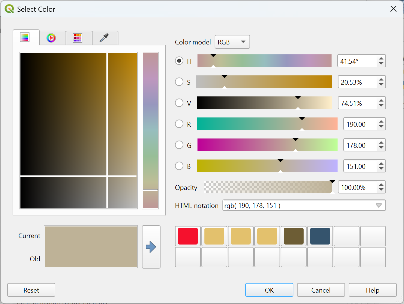Click the Opacity slider bar

pyautogui.click(x=268, y=187)
